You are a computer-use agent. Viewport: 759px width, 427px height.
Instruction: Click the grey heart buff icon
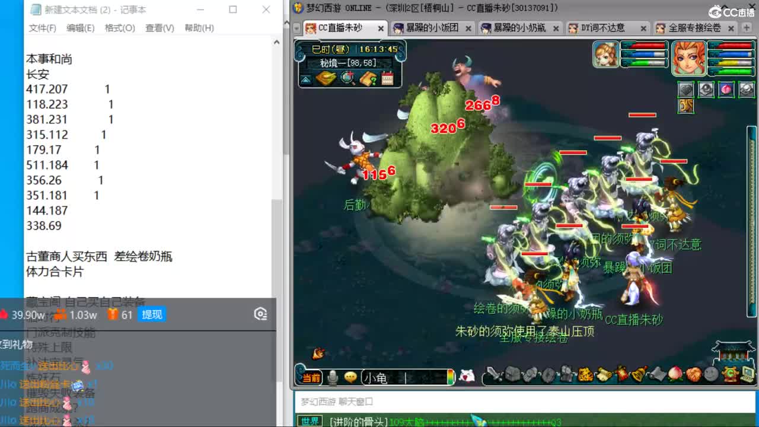click(686, 90)
